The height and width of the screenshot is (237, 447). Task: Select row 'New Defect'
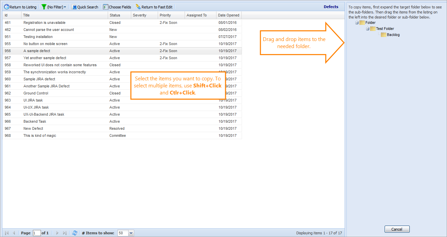click(x=122, y=128)
